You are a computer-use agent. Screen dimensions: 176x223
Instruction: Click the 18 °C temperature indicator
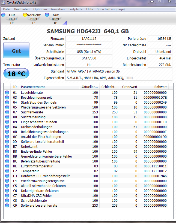(x=16, y=74)
